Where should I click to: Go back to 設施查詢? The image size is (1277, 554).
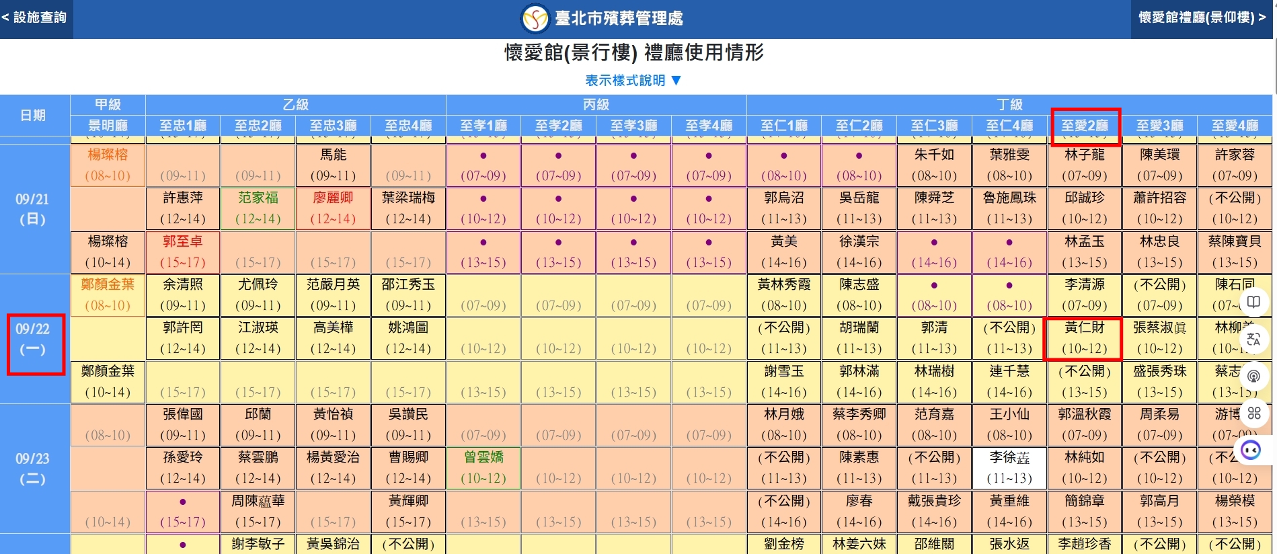point(35,17)
